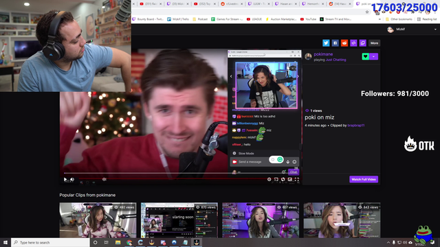Open popular clip with 843 views
This screenshot has width=440, height=247.
342,220
